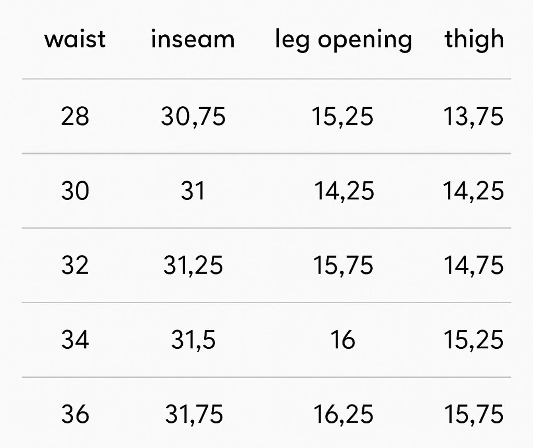533x448 pixels.
Task: Click the inseam column header
Action: tap(193, 39)
